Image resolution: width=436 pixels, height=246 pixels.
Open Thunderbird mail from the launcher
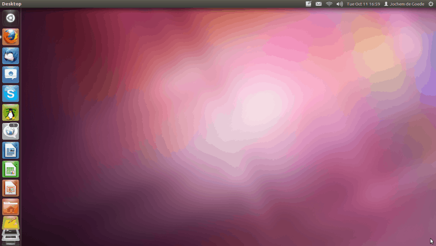click(x=11, y=56)
